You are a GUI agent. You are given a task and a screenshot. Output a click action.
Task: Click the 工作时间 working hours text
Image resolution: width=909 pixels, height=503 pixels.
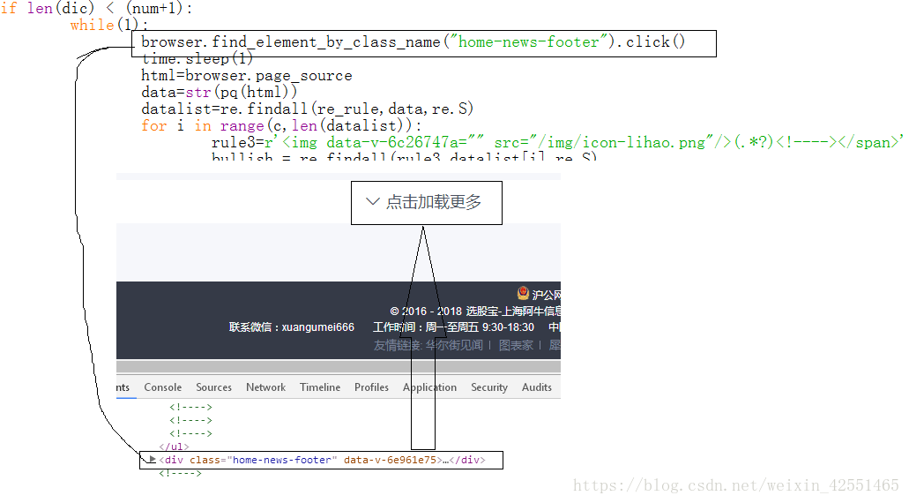click(453, 327)
